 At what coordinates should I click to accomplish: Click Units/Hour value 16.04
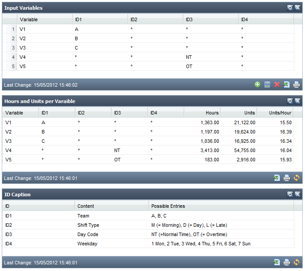click(x=286, y=150)
